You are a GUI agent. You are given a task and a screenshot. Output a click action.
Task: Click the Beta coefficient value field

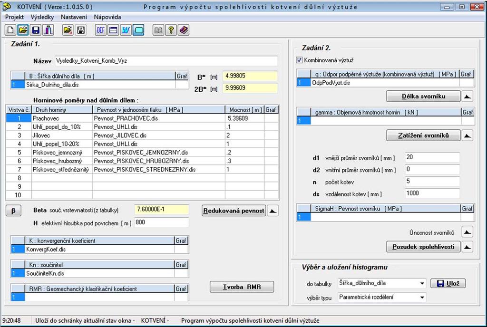[162, 210]
